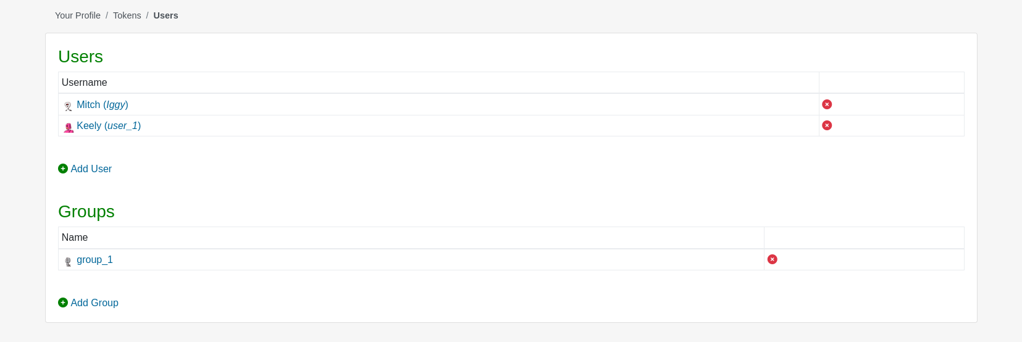Click the Add Group link text
Screen dimensions: 1022x342
94,302
